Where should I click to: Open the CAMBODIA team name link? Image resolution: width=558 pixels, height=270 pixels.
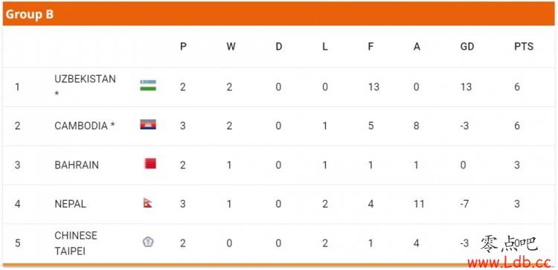pos(85,126)
